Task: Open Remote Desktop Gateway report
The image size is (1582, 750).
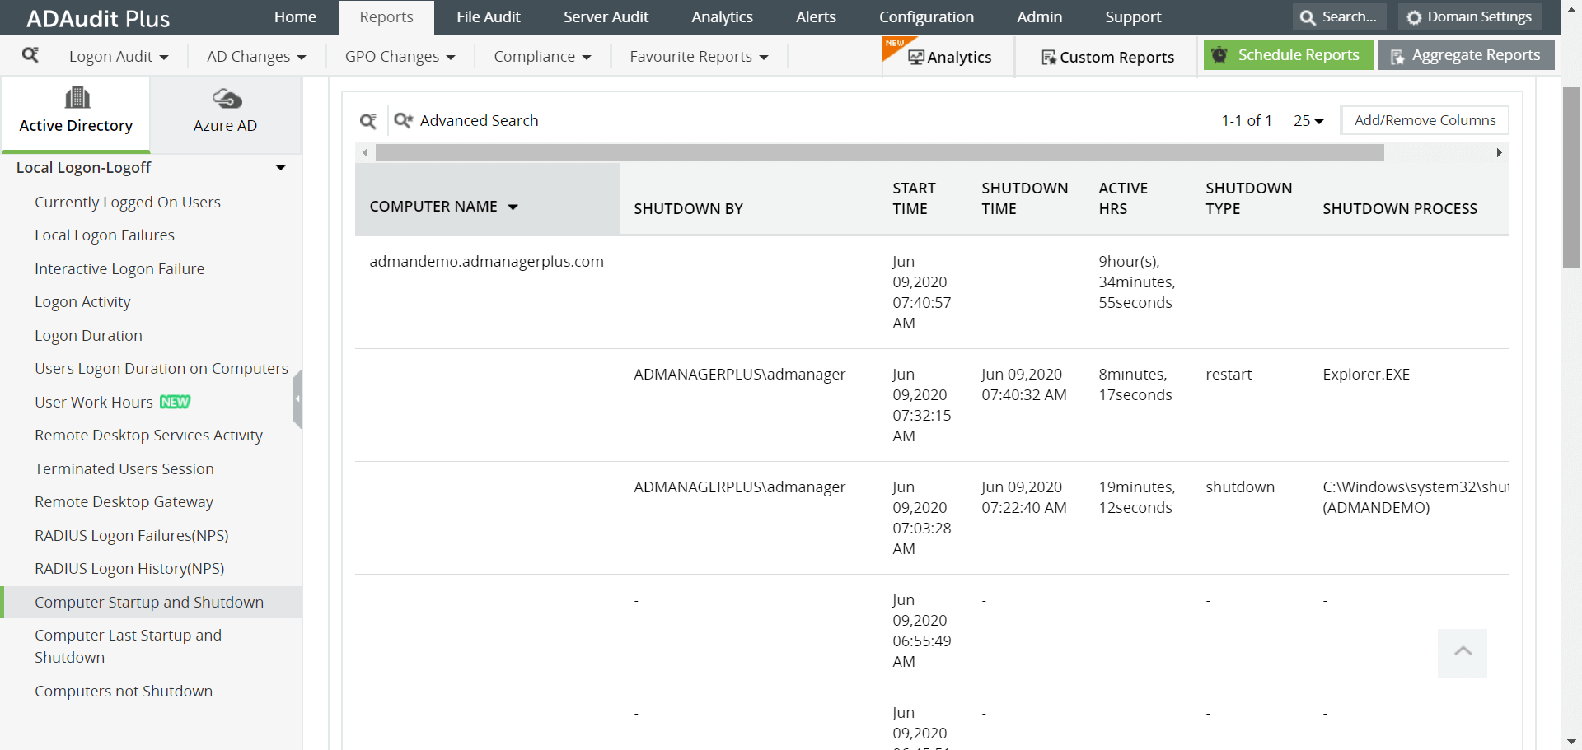Action: [x=124, y=502]
